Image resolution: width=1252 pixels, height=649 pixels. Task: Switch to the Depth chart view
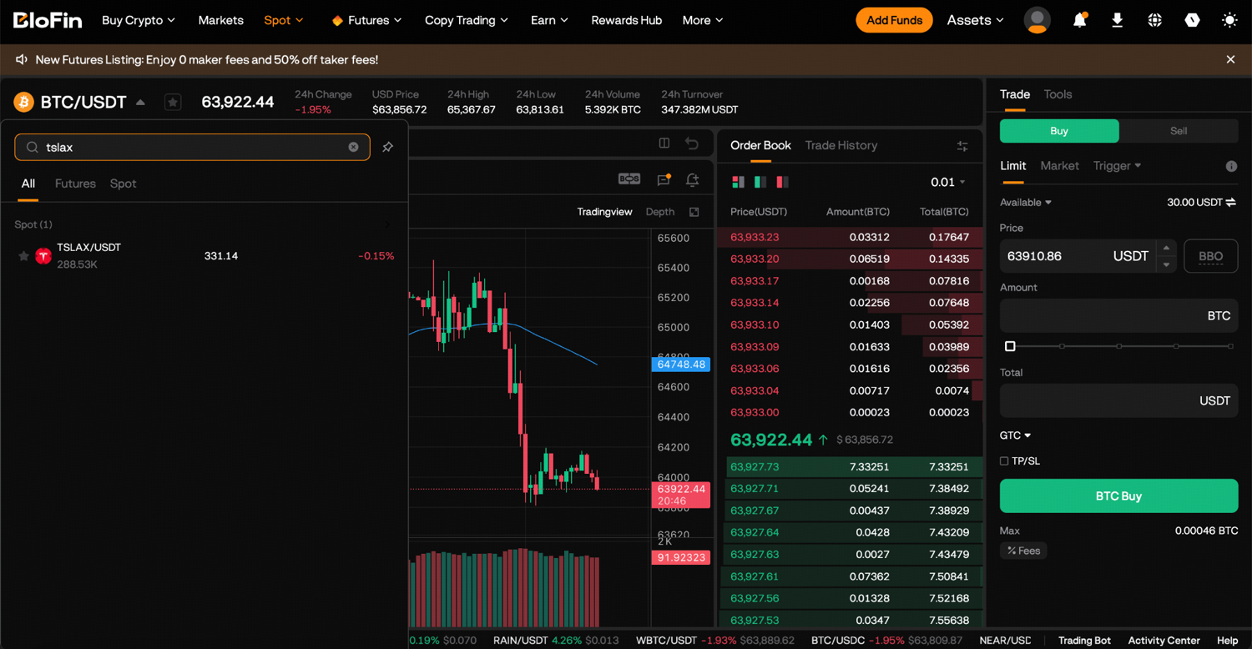tap(660, 212)
